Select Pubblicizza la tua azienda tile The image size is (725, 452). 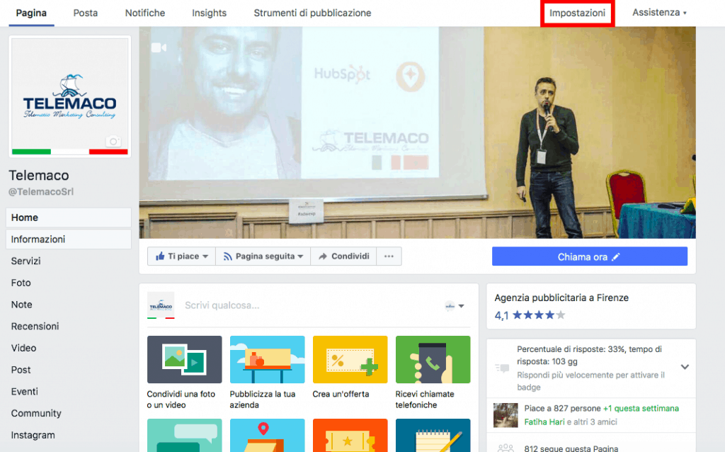[267, 373]
